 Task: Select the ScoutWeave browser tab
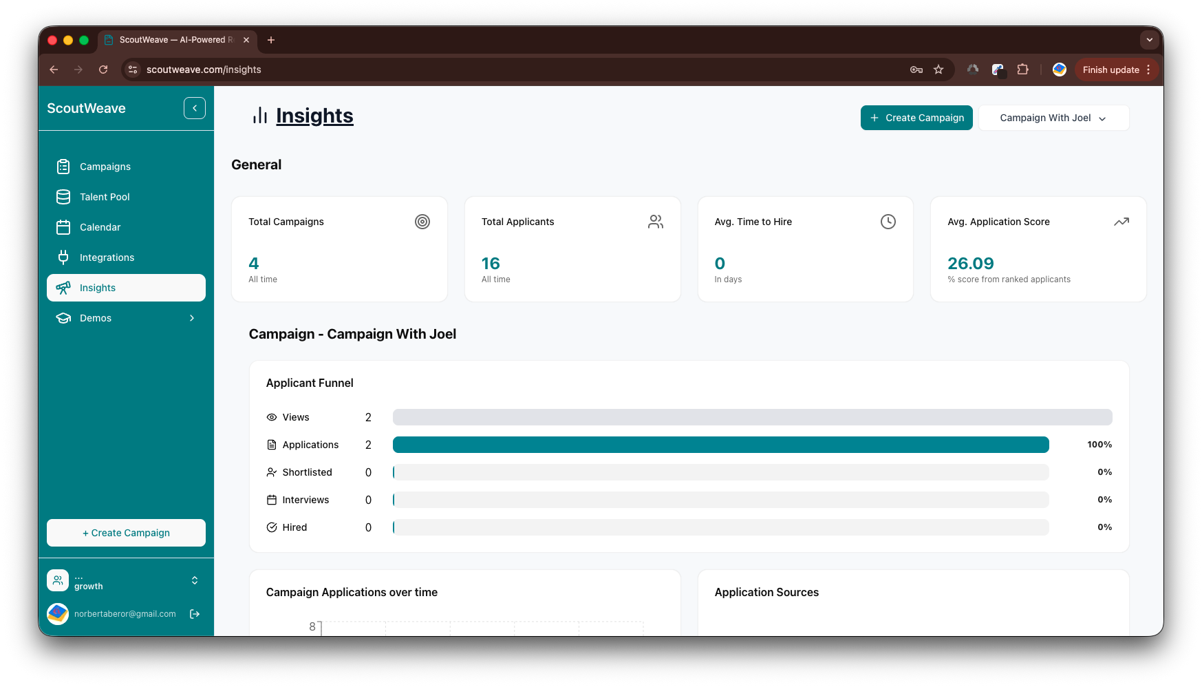tap(178, 40)
